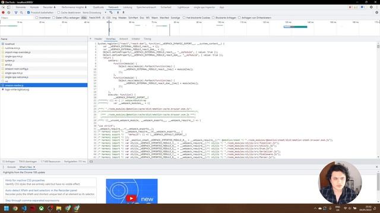Export HAR file with the download arrow
This screenshot has height=213, width=380.
(123, 12)
